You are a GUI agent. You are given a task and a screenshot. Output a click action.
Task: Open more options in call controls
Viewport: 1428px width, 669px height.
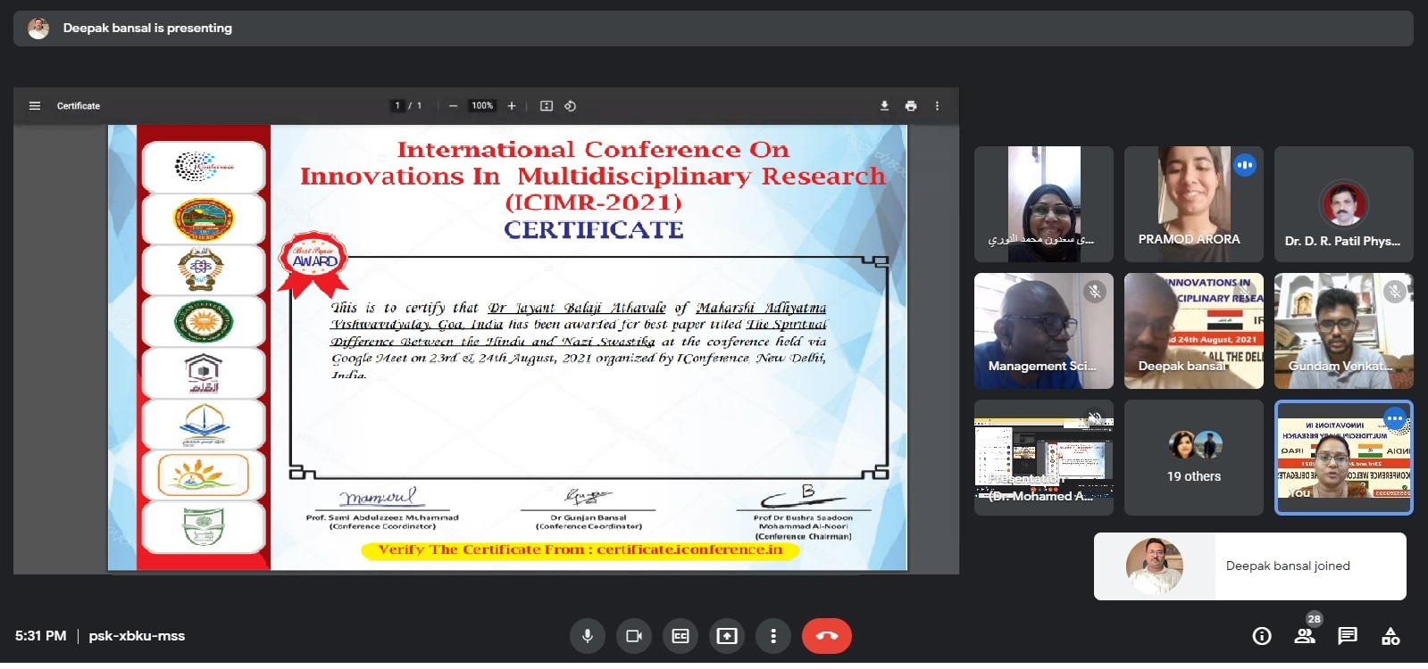[x=773, y=636]
